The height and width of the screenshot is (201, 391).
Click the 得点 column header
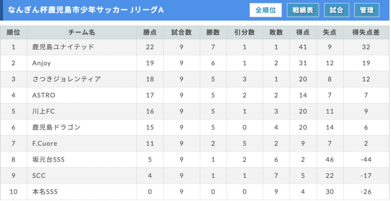pos(303,32)
